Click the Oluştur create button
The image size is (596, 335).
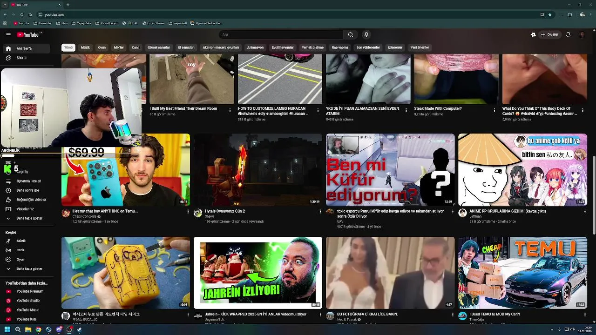pos(549,34)
